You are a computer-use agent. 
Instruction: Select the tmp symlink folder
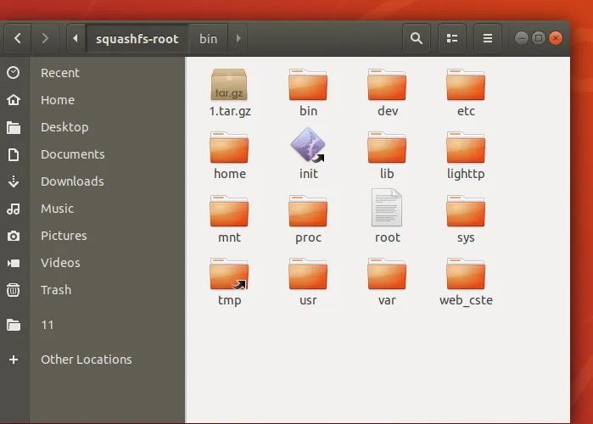(x=229, y=275)
